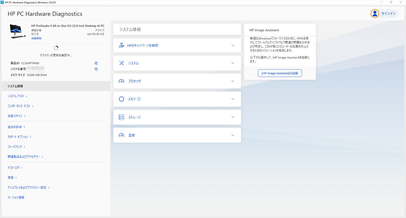Viewport: 406px width, 218px height.
Task: Launch HP Image Assistant with the button
Action: [x=279, y=73]
